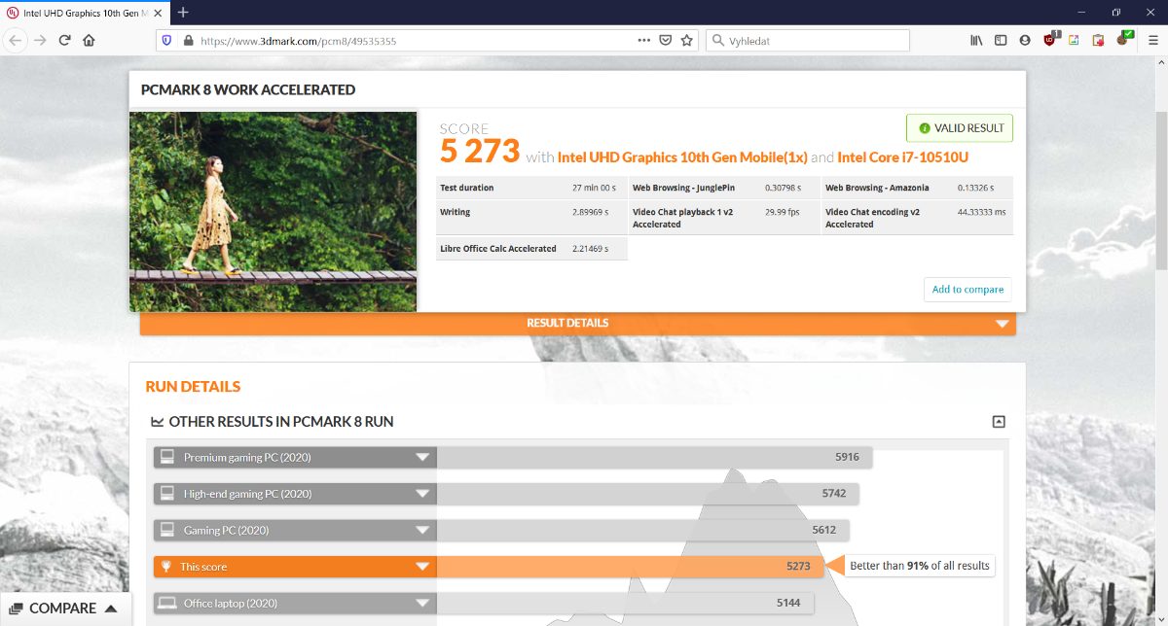Toggle the browser sidebar view
This screenshot has width=1168, height=626.
(x=1001, y=41)
